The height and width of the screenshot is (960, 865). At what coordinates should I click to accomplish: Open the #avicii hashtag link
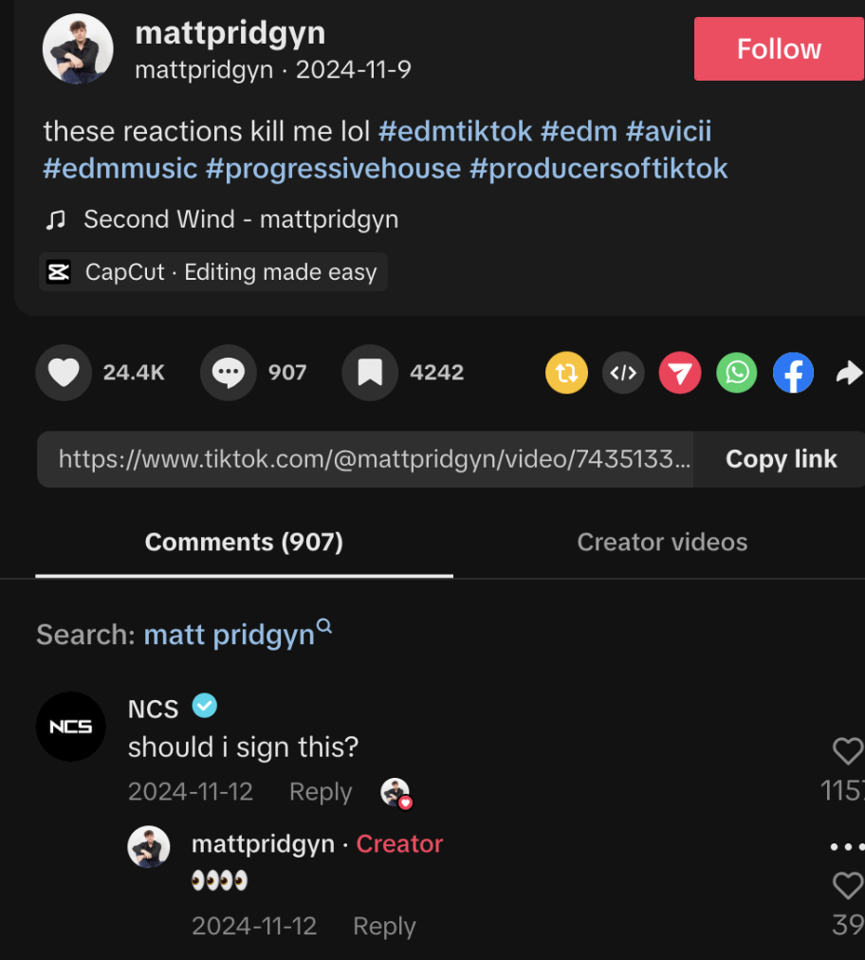tap(669, 131)
